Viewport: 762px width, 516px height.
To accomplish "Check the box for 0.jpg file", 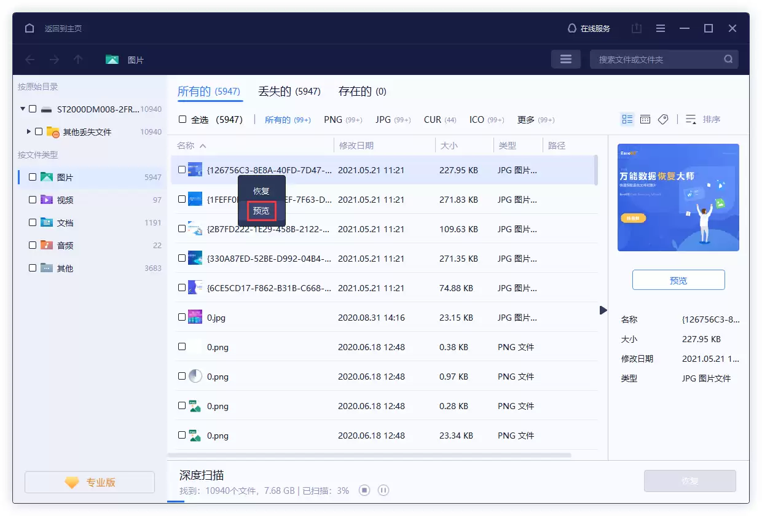I will tap(182, 317).
